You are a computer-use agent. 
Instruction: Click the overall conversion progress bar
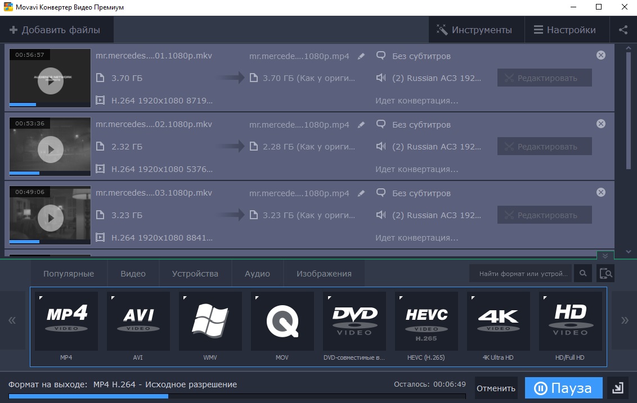(x=237, y=396)
